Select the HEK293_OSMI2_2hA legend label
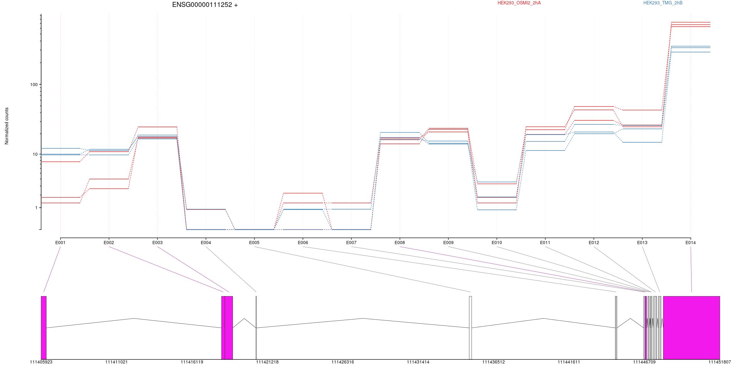Screen dimensions: 754x377 point(519,3)
